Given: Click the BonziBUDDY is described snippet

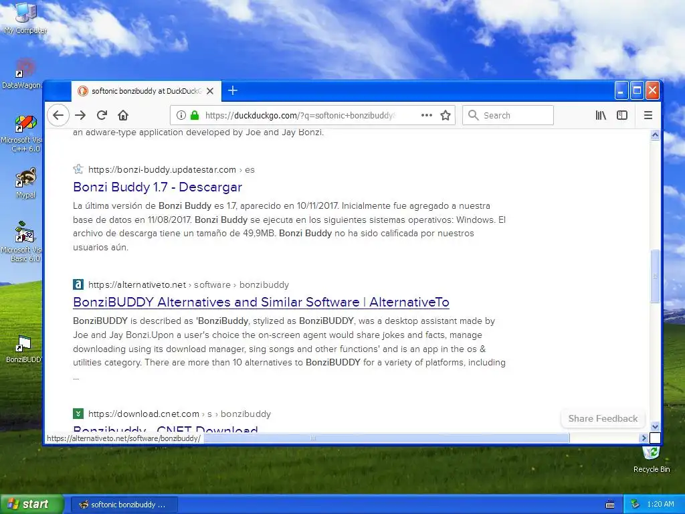Looking at the screenshot, I should pyautogui.click(x=289, y=348).
